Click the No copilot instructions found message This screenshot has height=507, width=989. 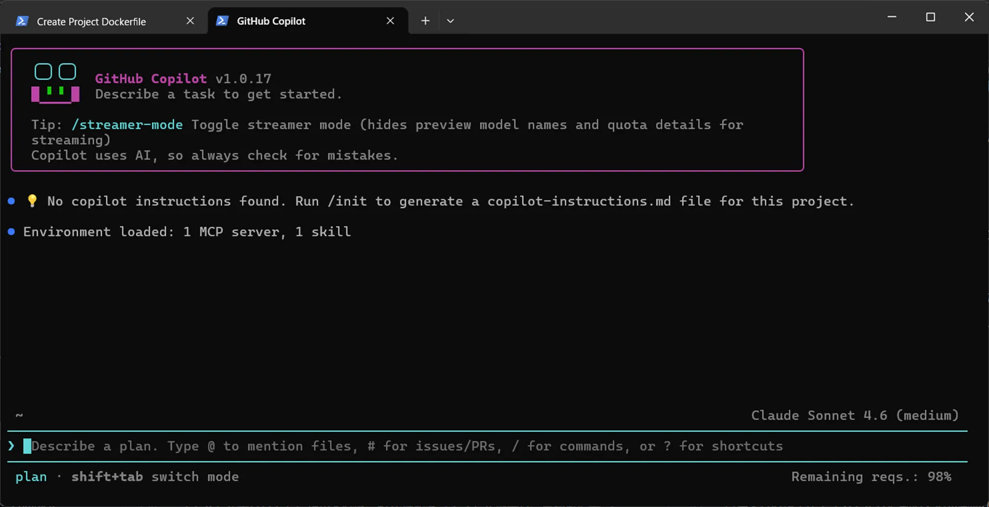[450, 201]
